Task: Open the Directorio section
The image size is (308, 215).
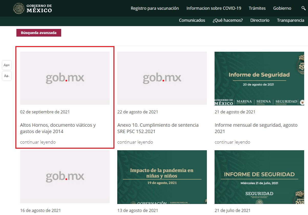Action: click(x=260, y=20)
